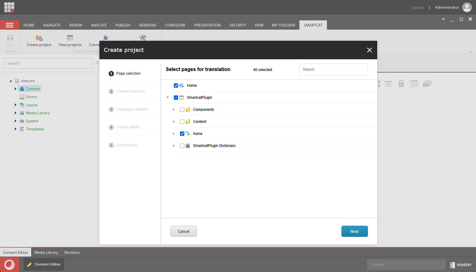Expand the Content node in dialog

(174, 122)
